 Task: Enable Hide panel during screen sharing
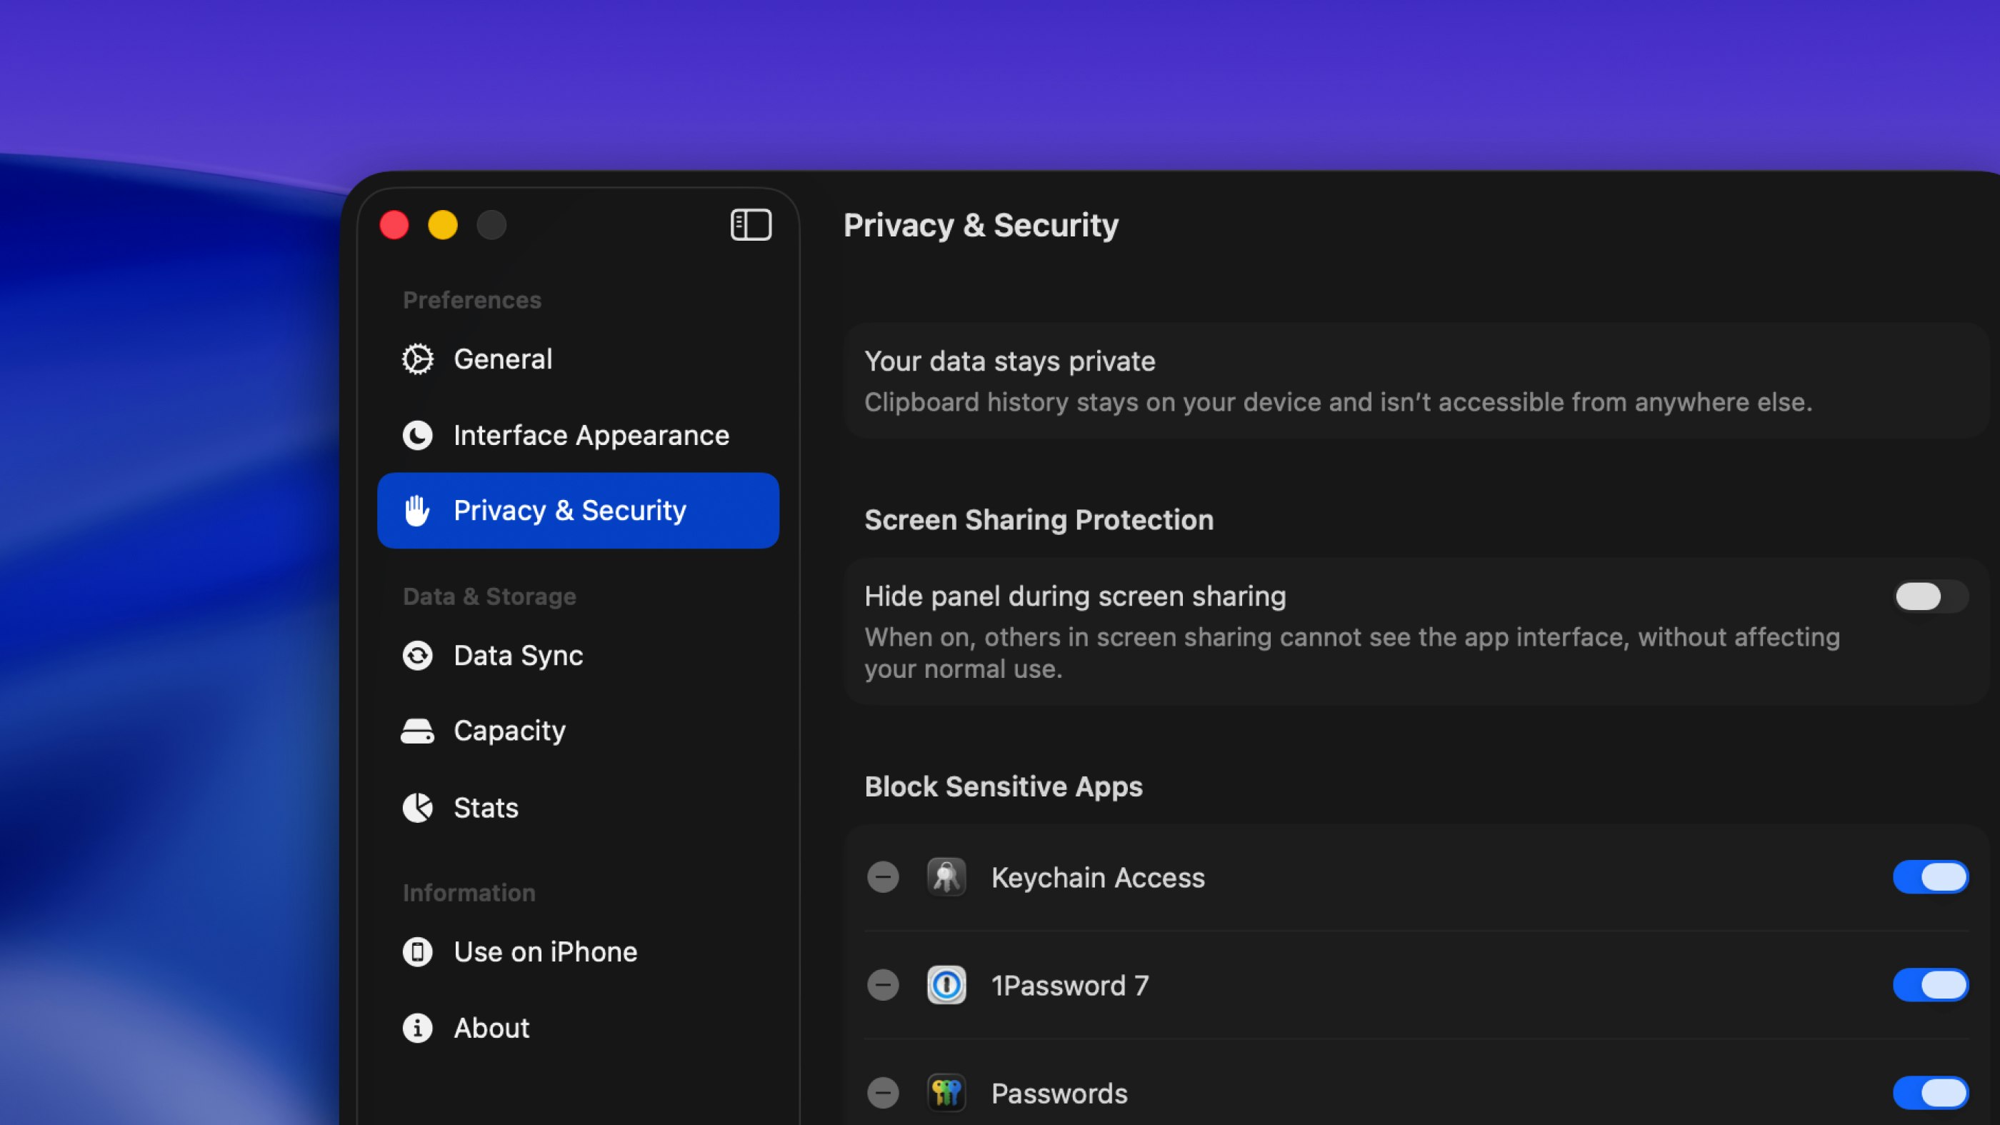[x=1930, y=597]
